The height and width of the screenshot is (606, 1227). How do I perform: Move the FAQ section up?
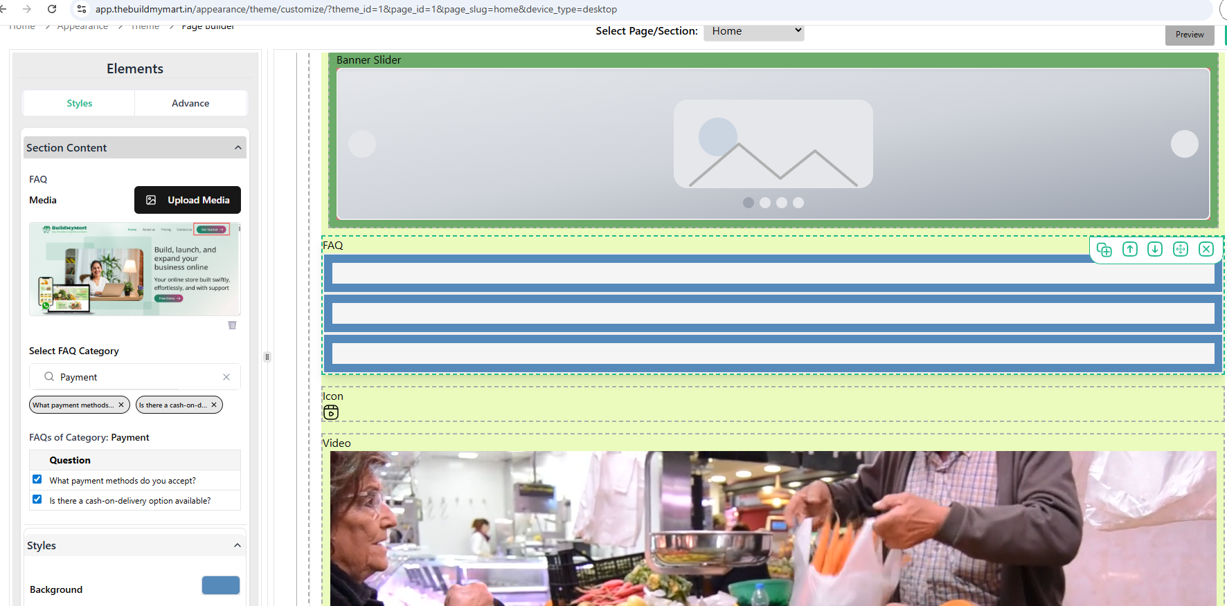[x=1130, y=249]
